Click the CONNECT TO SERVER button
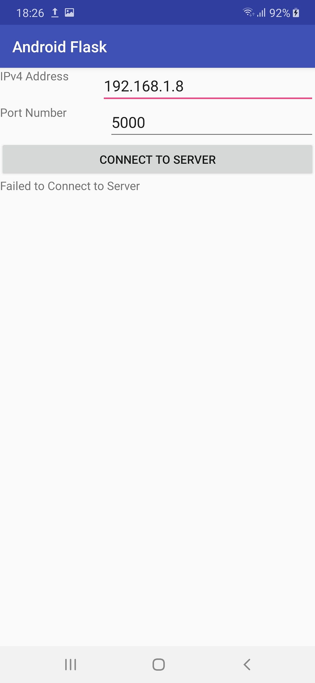Screen dimensions: 315x683 pyautogui.click(x=157, y=159)
